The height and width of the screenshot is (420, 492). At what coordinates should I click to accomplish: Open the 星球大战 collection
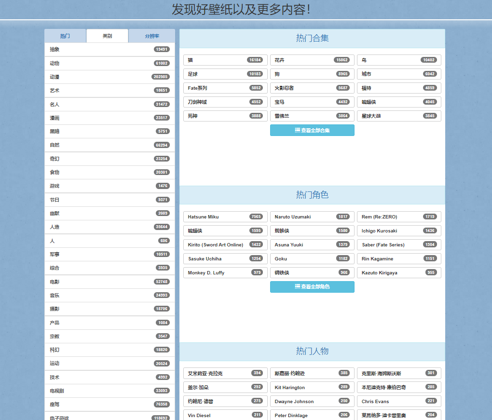coord(399,116)
